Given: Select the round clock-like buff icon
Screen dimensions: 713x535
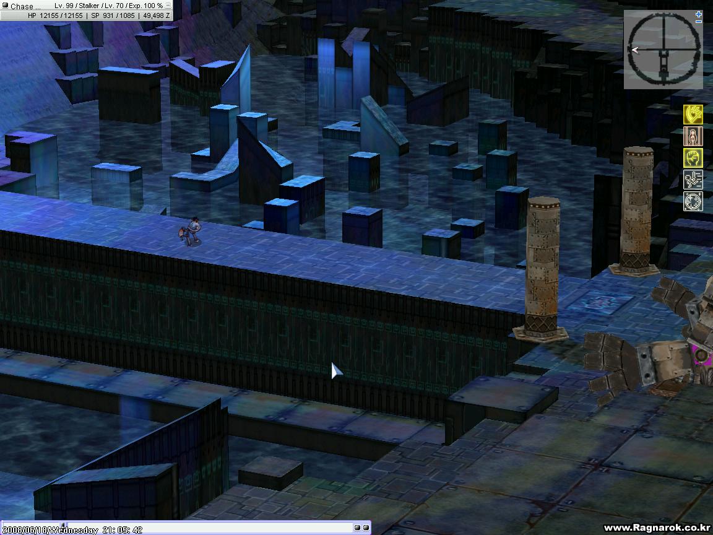Looking at the screenshot, I should pyautogui.click(x=693, y=201).
